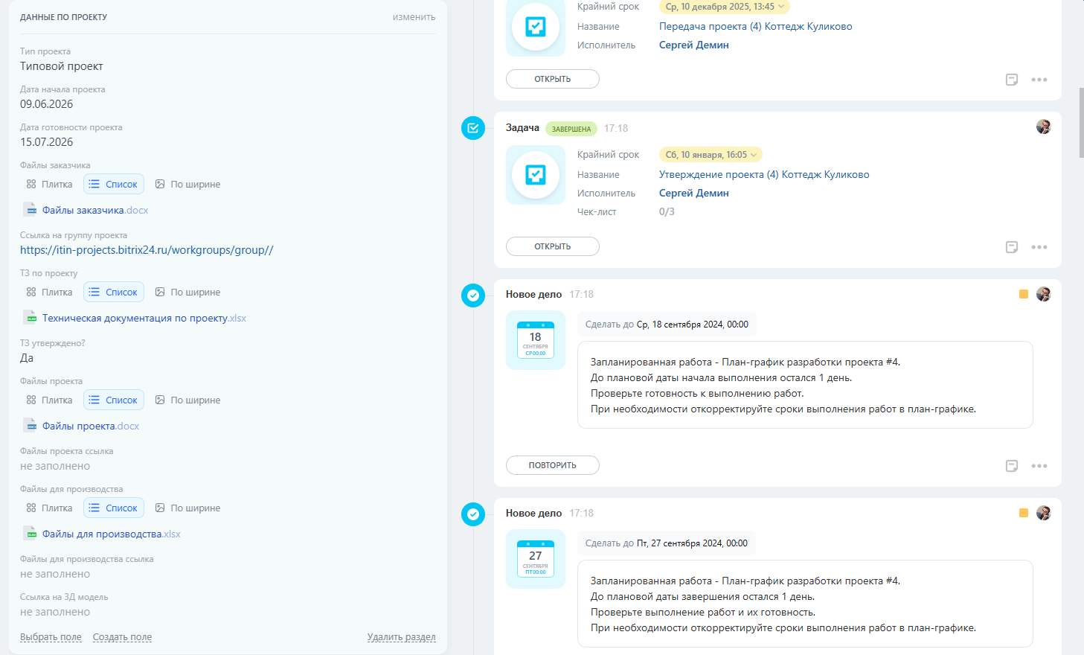
Task: Click the ПОВТОРИТЬ button
Action: click(x=553, y=465)
